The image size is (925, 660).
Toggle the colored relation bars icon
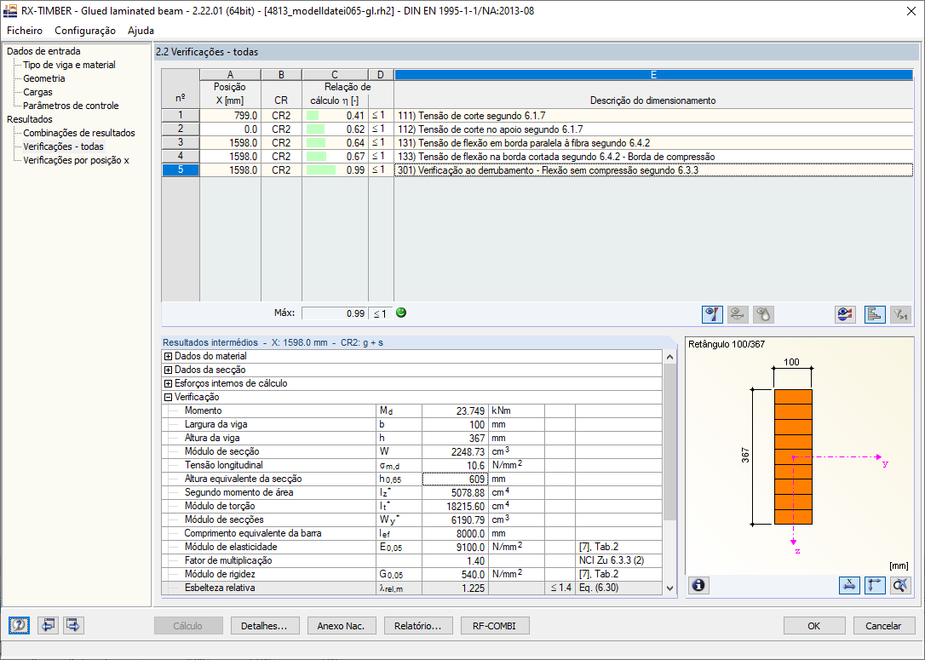874,314
